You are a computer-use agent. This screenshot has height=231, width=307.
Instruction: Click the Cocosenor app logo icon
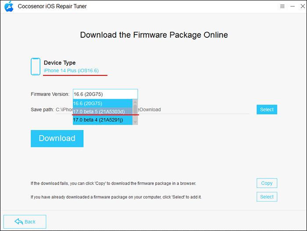[x=9, y=7]
